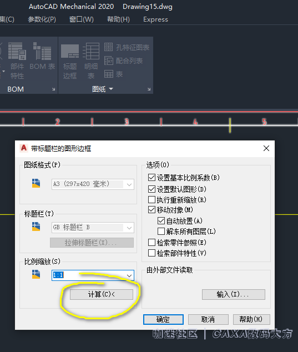Screen dimensions: 298x352
Task: Click the 比例缩放(S) label
Action: click(x=42, y=262)
